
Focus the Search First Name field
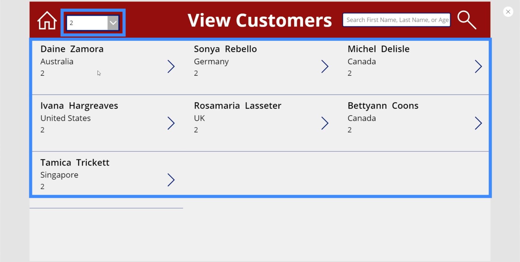tap(396, 20)
